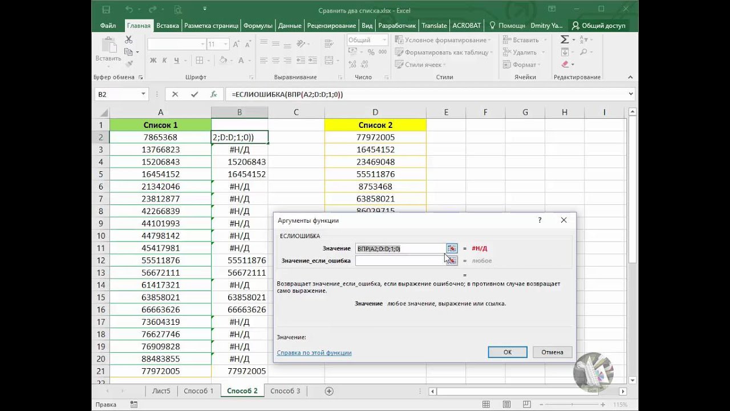Open the Name Box dropdown next to B2

click(143, 94)
